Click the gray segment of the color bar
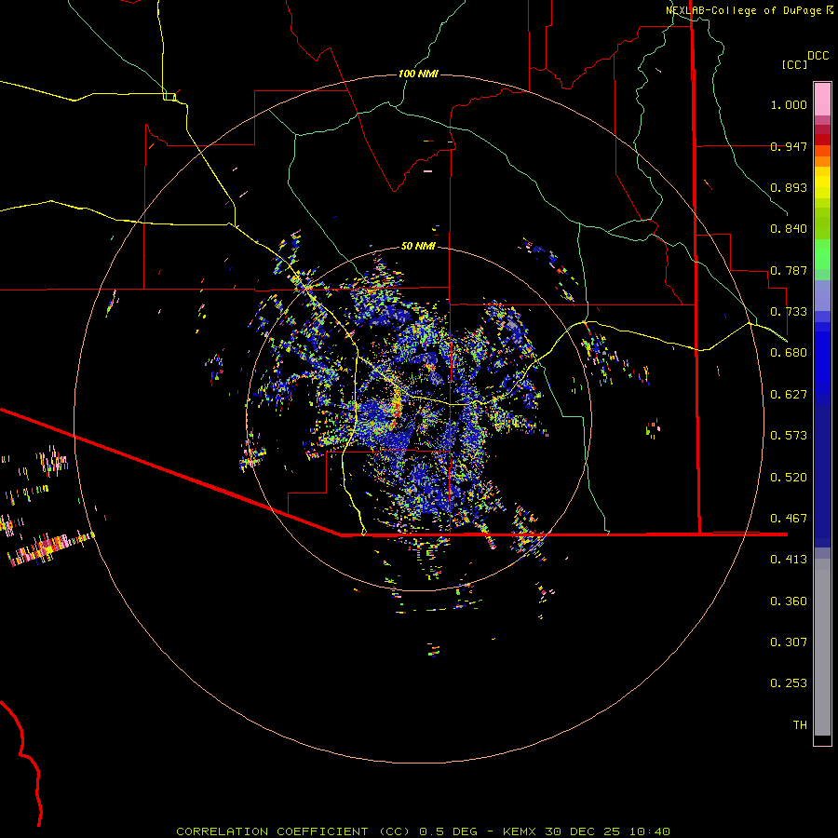The image size is (838, 838). pos(822,647)
